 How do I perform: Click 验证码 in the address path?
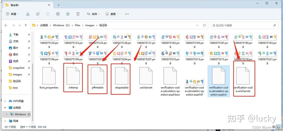[x=103, y=25]
